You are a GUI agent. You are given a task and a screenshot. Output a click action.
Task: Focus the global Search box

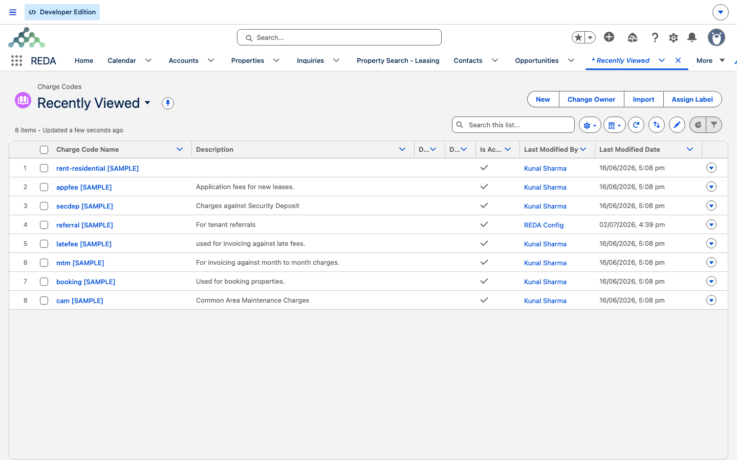point(339,37)
